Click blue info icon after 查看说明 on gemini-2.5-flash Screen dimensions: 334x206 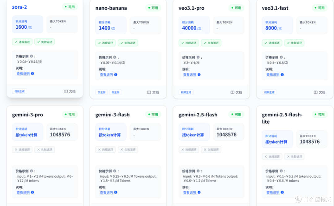tap(199, 192)
